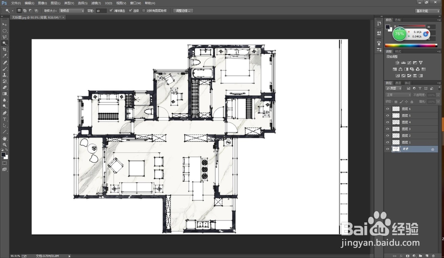Select the History Brush tool
444x258 pixels.
click(4, 81)
